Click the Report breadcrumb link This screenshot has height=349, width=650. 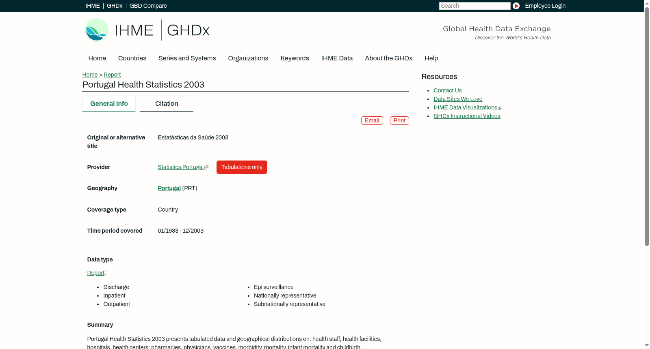coord(112,75)
